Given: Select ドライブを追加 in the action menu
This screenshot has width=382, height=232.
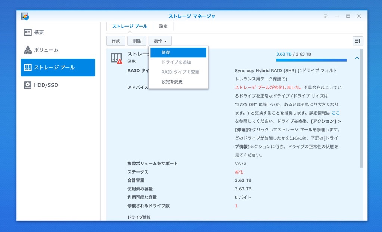Looking at the screenshot, I should (x=178, y=62).
